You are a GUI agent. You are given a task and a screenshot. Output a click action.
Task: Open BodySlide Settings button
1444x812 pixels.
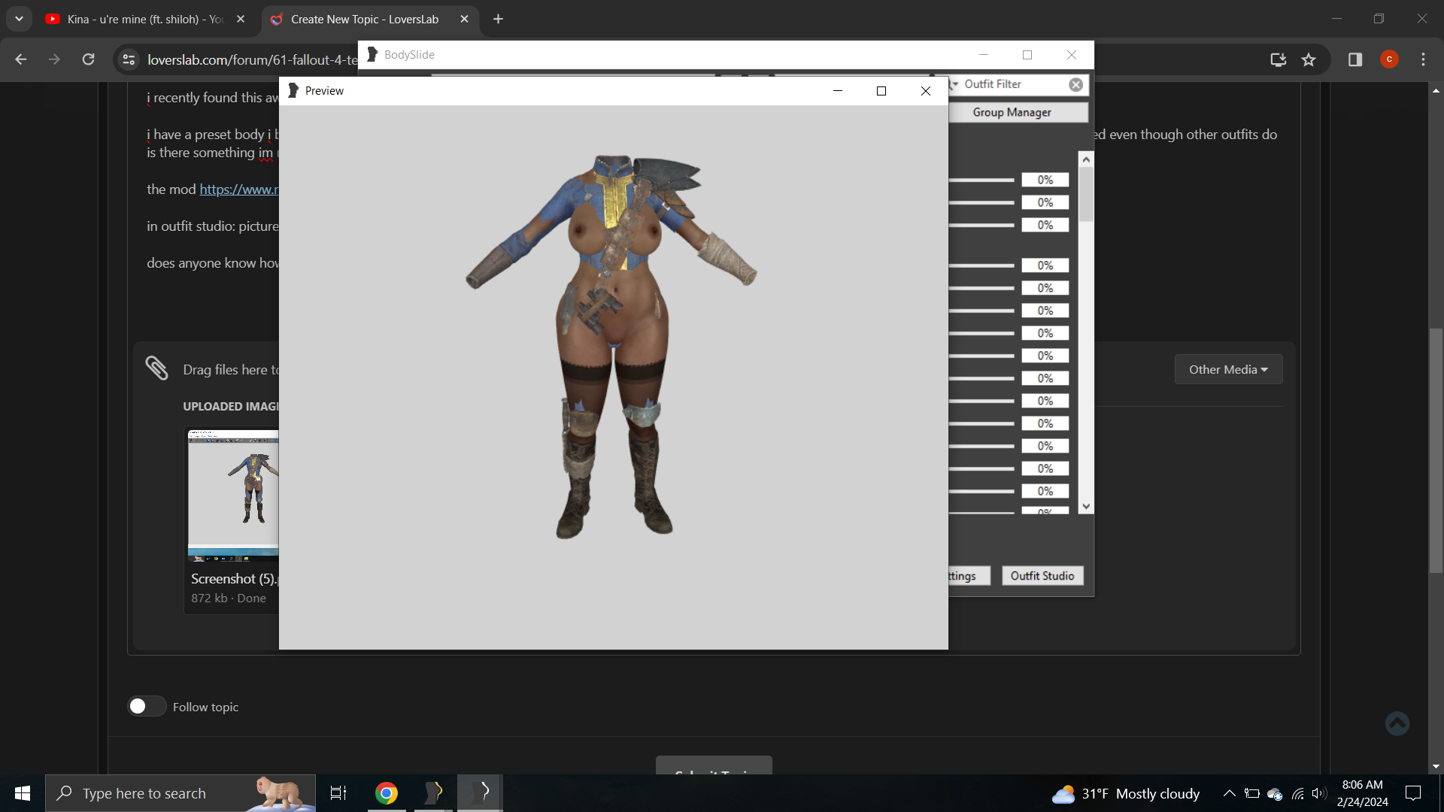tap(969, 575)
